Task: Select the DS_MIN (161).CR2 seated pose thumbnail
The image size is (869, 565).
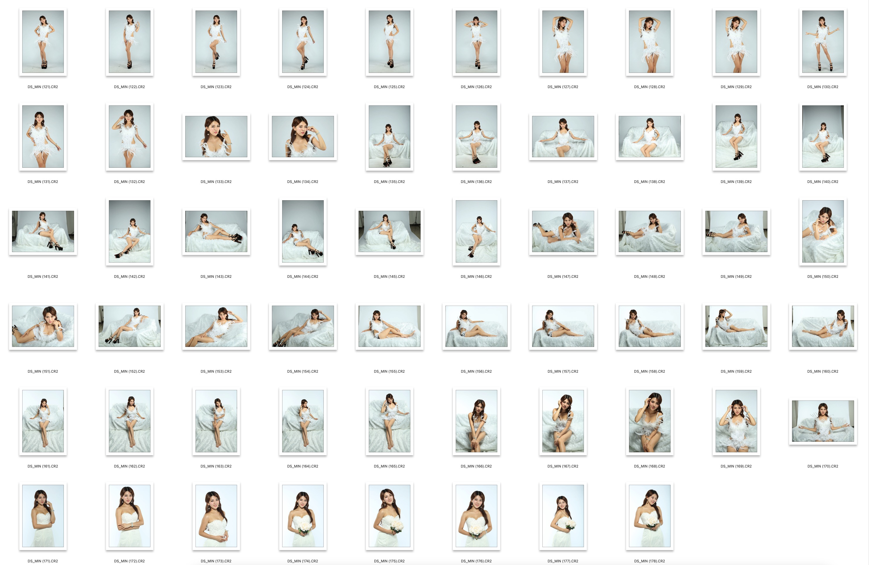Action: tap(43, 421)
